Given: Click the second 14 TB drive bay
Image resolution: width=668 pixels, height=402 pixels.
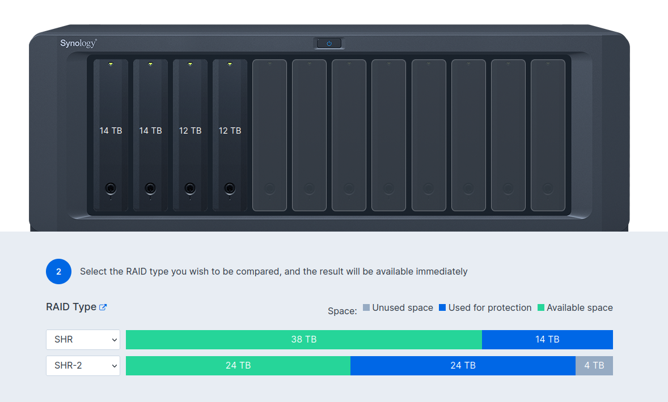Looking at the screenshot, I should coord(150,135).
